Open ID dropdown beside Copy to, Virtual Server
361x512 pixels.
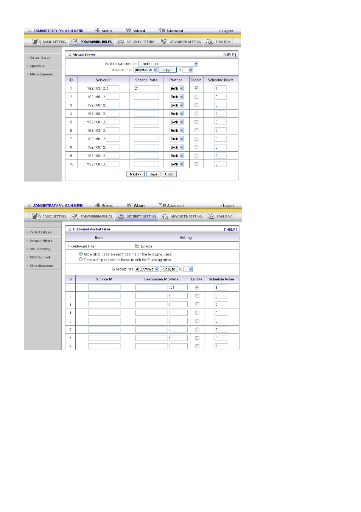click(x=188, y=70)
